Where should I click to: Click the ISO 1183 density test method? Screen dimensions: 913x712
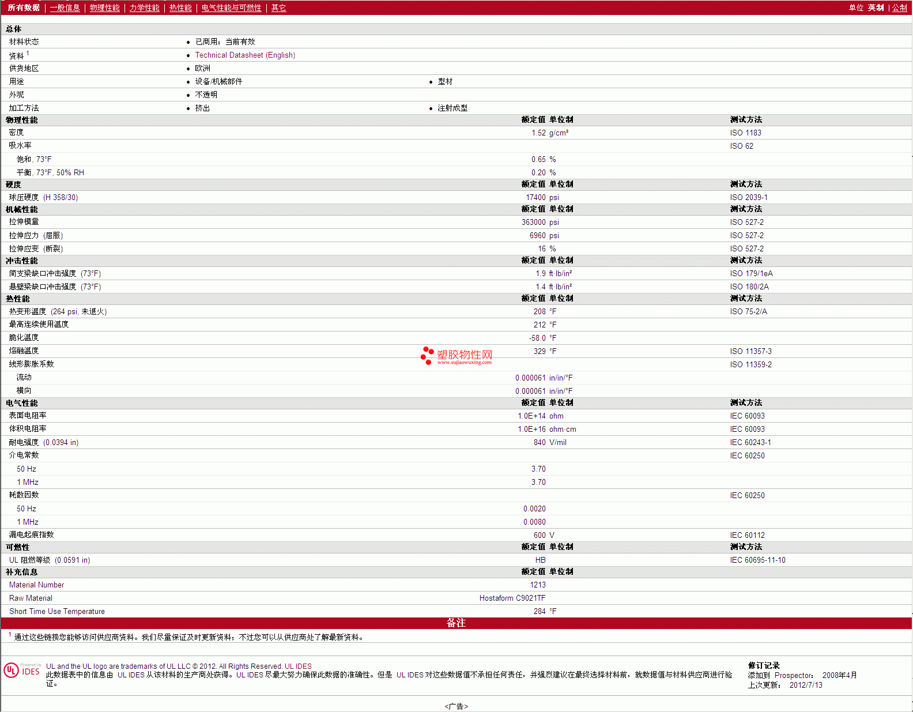pos(745,133)
